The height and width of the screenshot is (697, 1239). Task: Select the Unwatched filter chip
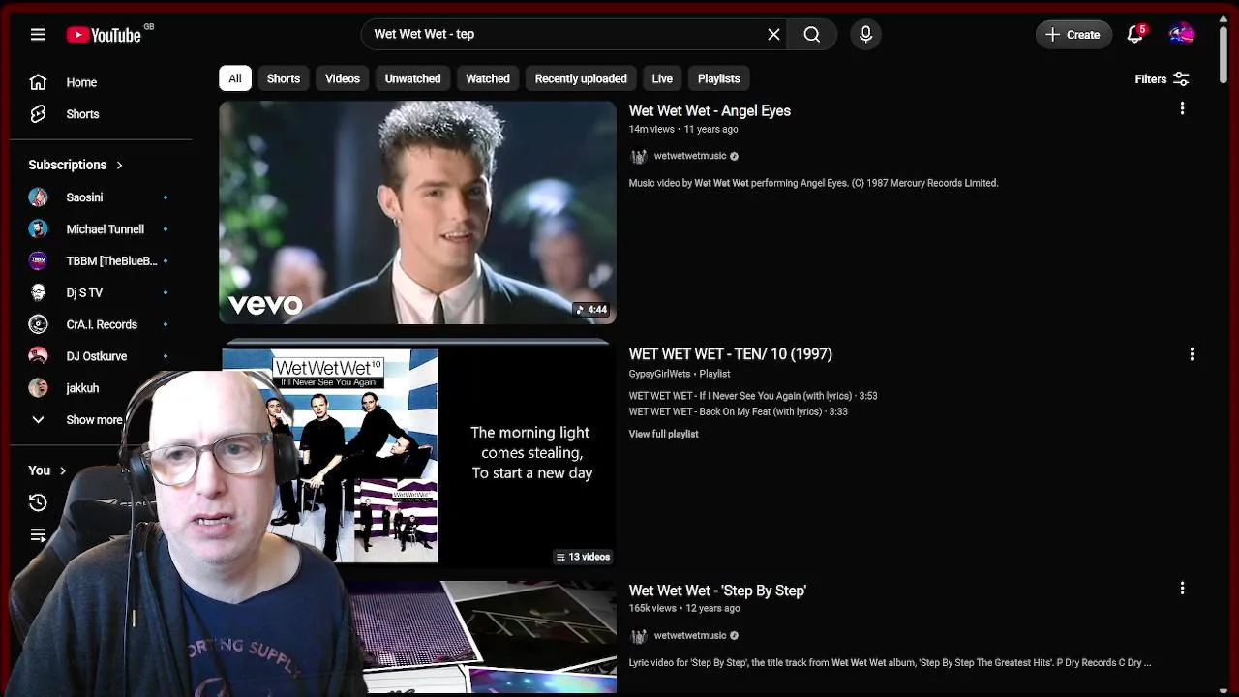412,78
